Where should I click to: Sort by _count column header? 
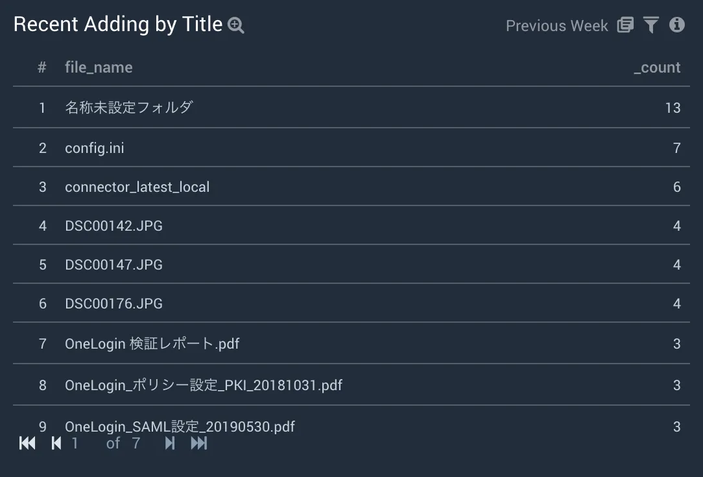click(x=657, y=67)
